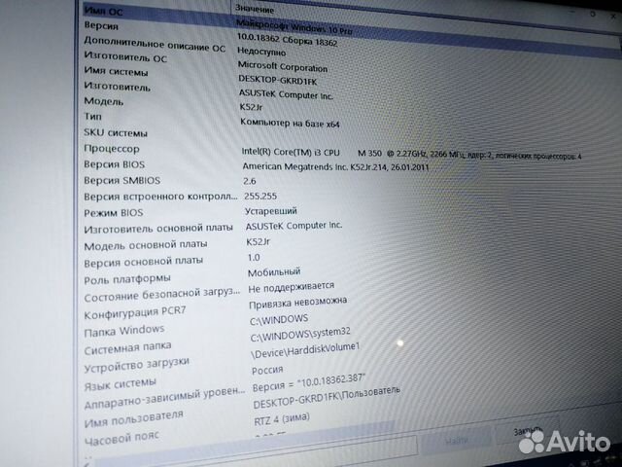622x467 pixels.
Task: Click the value 'Компьютер на базе x64'
Action: point(290,123)
